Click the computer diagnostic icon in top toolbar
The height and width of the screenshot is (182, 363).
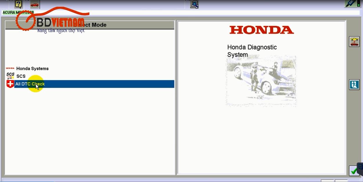tap(194, 4)
